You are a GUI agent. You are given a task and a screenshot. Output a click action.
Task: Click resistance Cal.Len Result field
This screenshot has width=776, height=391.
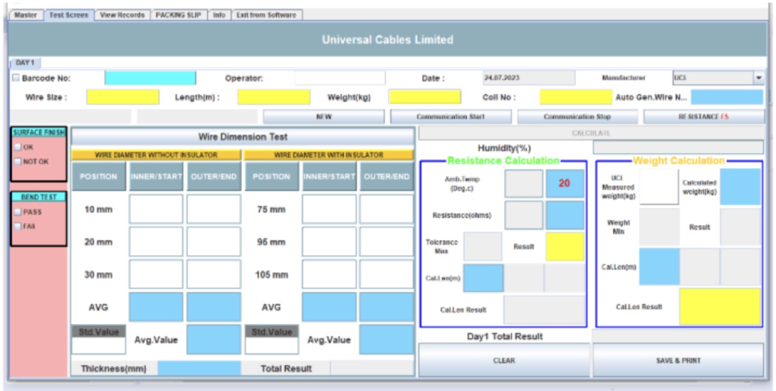(x=544, y=310)
